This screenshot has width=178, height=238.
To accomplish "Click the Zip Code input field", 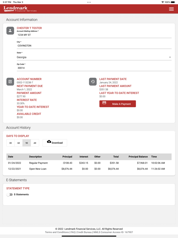I will tap(51, 68).
